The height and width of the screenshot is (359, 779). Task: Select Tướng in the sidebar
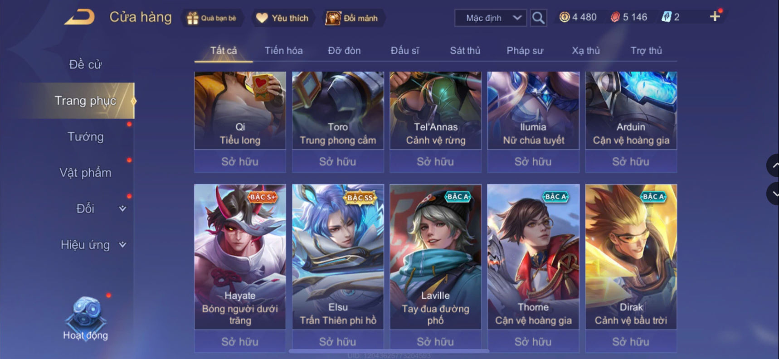[x=86, y=136]
